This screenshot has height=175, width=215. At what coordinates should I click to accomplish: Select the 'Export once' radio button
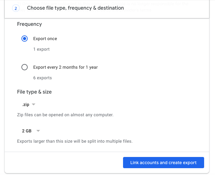pos(25,39)
